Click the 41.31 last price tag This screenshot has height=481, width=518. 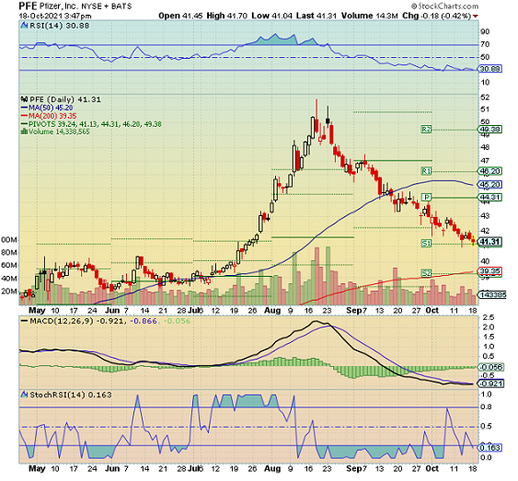point(490,242)
